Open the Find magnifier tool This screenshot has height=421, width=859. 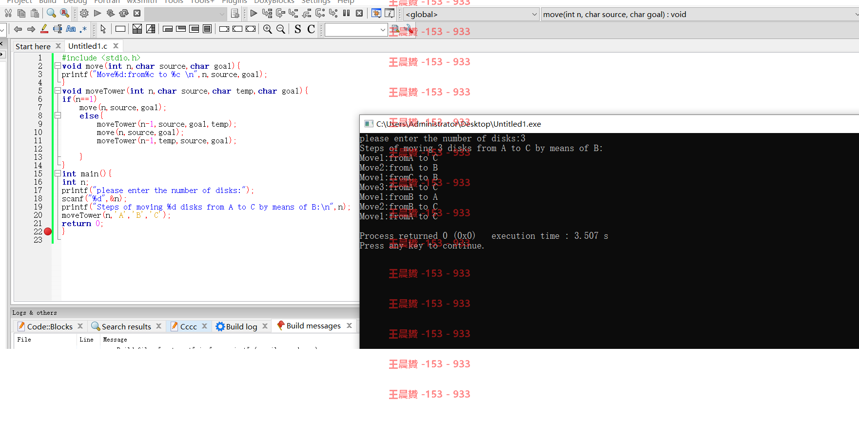click(51, 13)
